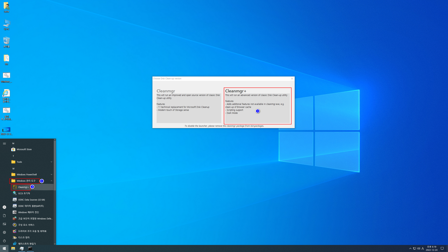448x252 pixels.
Task: Open 레지스트리 편집기 from Start list
Action: 32,243
